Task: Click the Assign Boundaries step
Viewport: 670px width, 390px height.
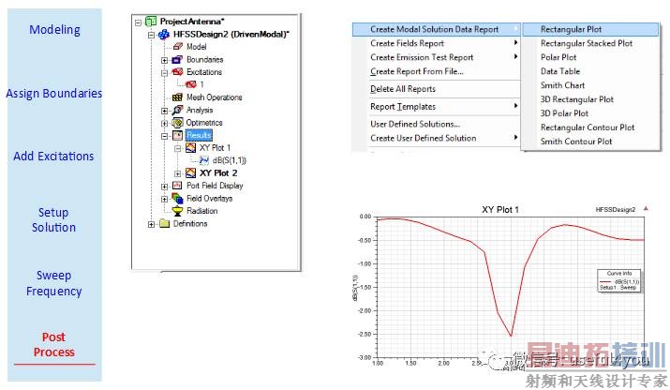Action: (54, 93)
